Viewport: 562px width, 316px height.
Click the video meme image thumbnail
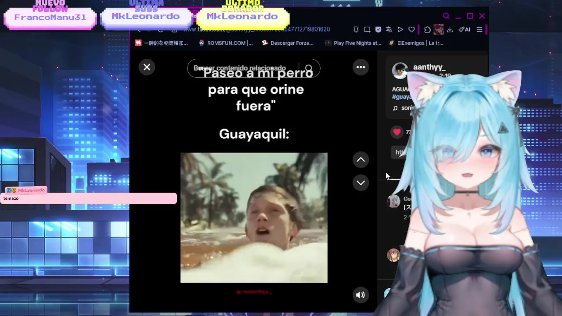pyautogui.click(x=254, y=218)
